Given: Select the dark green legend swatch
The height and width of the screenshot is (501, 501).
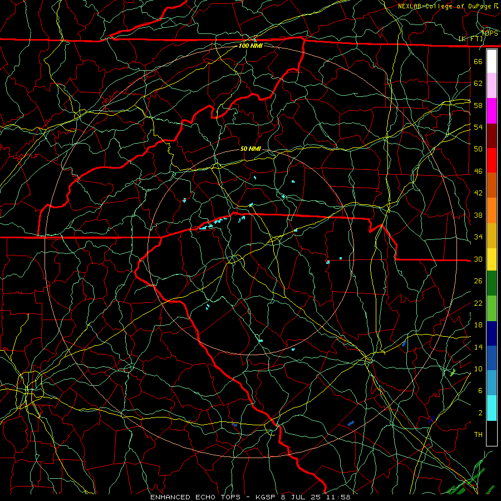Looking at the screenshot, I should [x=492, y=283].
